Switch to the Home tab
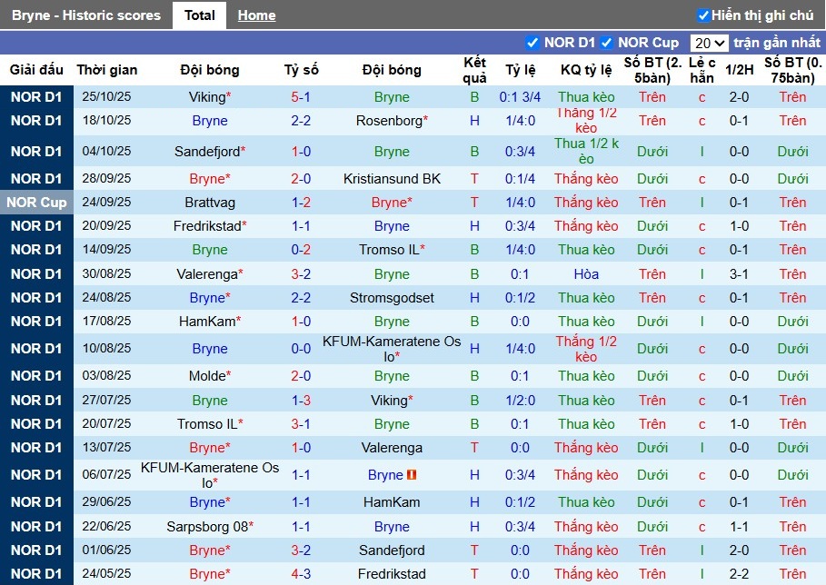This screenshot has width=826, height=585. coord(256,15)
